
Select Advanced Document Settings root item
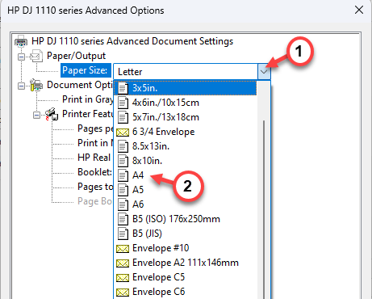tap(132, 41)
